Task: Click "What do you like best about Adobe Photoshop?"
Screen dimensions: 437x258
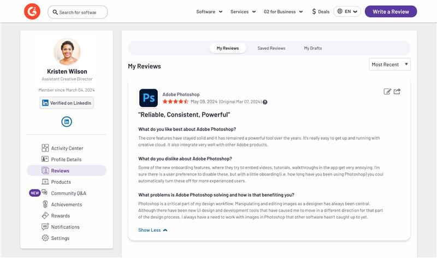Action: coord(187,129)
